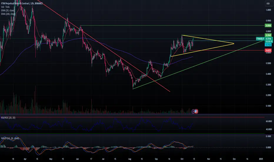Select the red descending trendline lower end
This screenshot has width=274, height=162.
tap(170, 91)
